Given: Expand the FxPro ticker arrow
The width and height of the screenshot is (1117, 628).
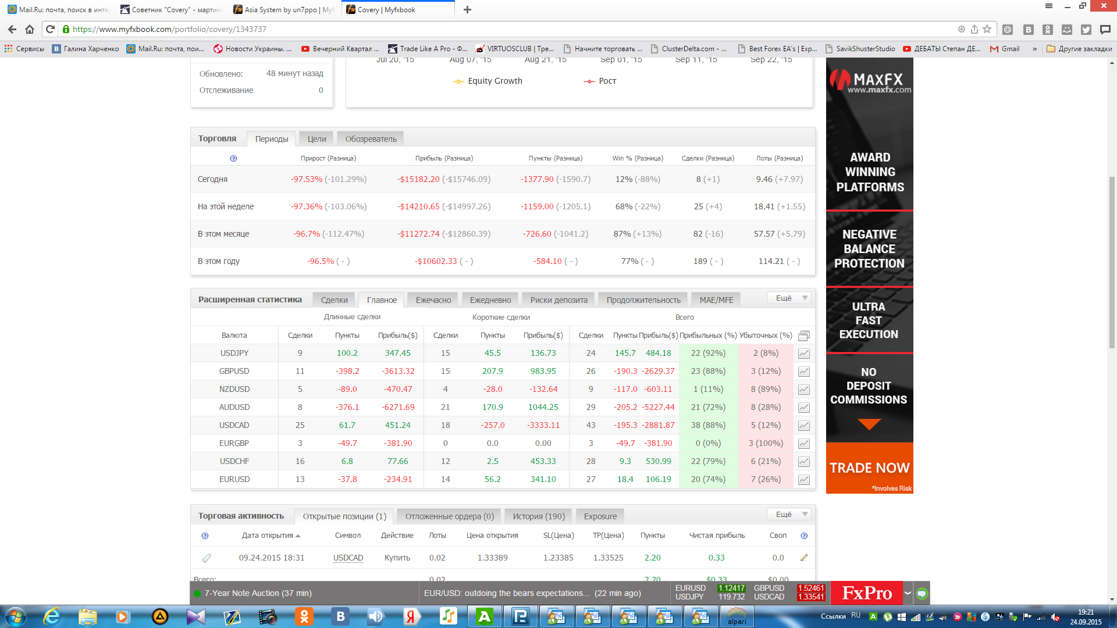Looking at the screenshot, I should click(x=908, y=593).
